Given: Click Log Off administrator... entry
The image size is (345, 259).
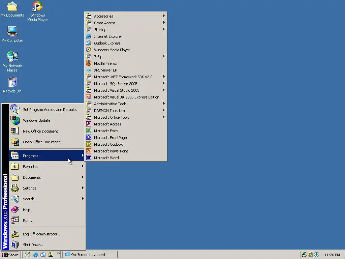Looking at the screenshot, I should coord(46,234).
